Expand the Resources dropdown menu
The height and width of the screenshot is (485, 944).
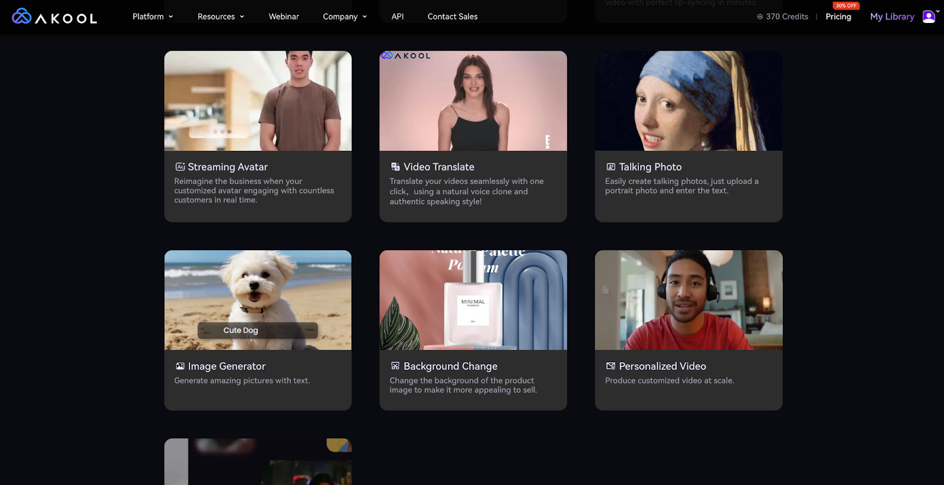click(x=221, y=17)
